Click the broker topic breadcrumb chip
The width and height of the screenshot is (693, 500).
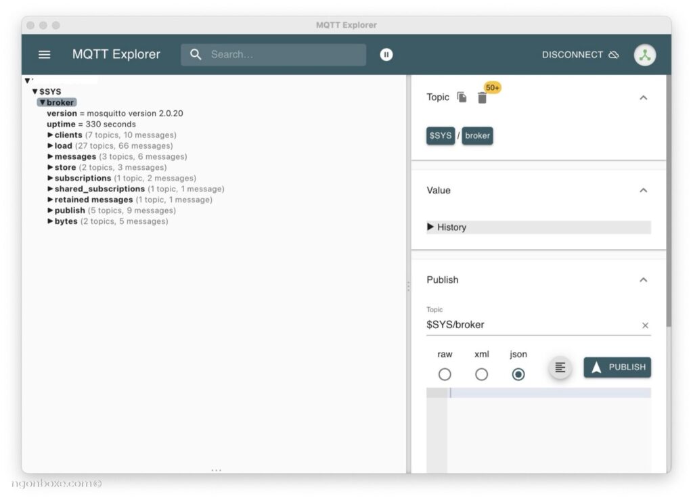pos(477,135)
